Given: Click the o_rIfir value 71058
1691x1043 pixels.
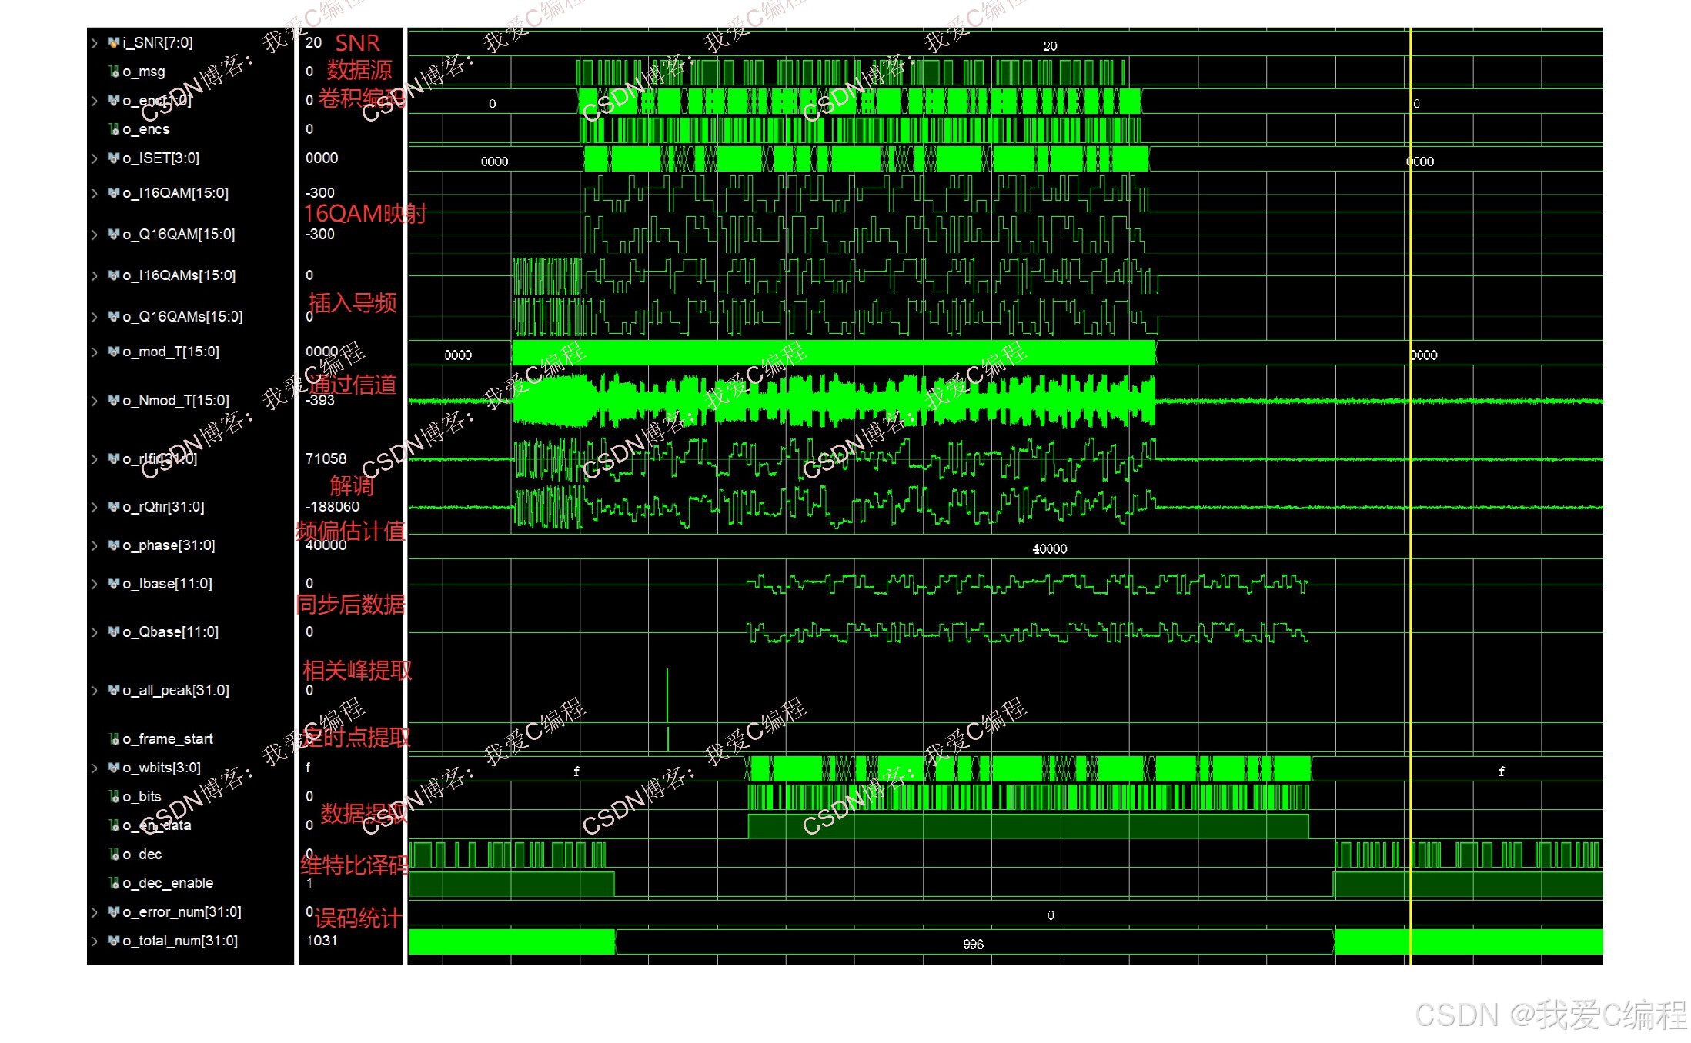Looking at the screenshot, I should point(326,458).
